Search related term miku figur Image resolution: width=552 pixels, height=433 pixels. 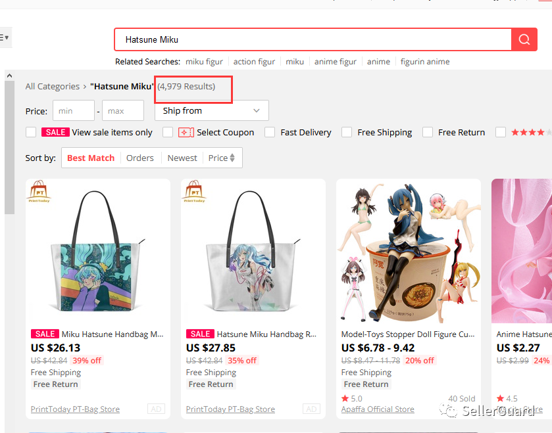[x=204, y=62]
